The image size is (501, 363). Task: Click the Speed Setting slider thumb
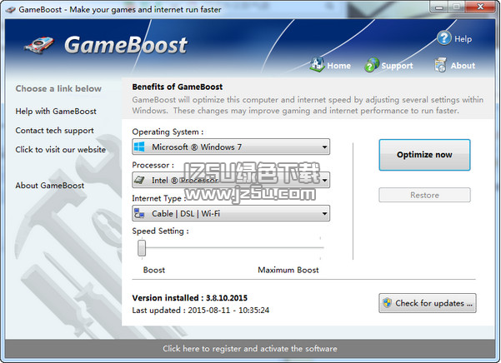click(x=142, y=248)
